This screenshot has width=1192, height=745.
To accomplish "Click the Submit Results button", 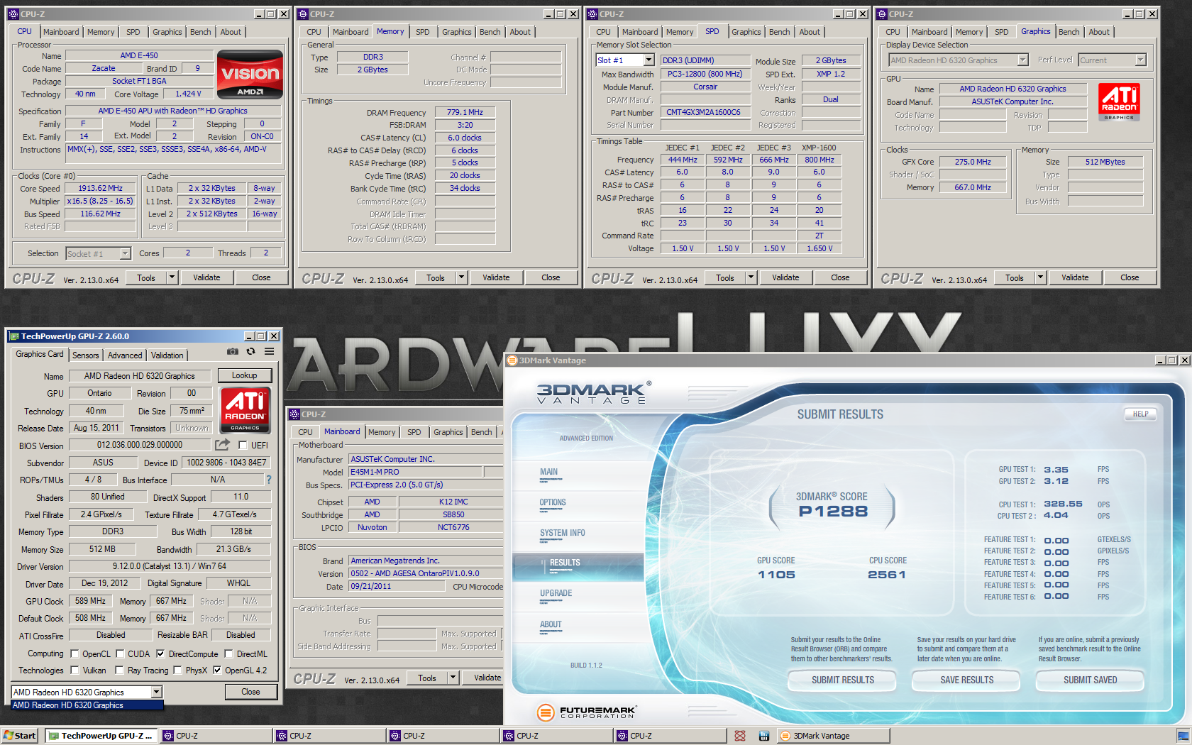I will click(x=843, y=680).
